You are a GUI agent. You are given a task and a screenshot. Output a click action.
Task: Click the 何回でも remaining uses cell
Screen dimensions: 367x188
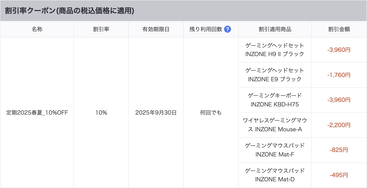point(211,112)
